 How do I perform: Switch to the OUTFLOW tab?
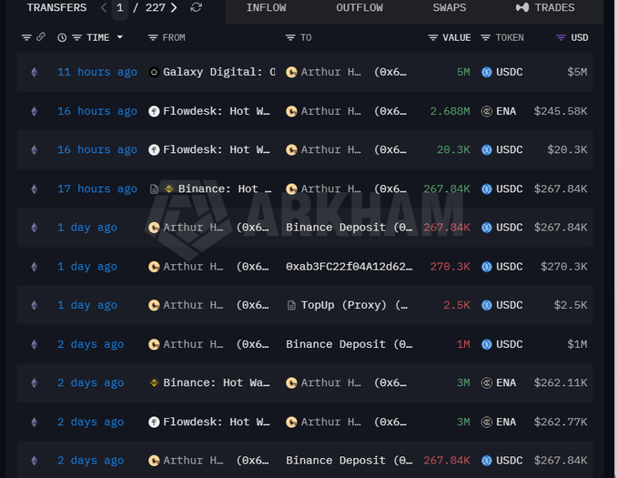pos(359,8)
